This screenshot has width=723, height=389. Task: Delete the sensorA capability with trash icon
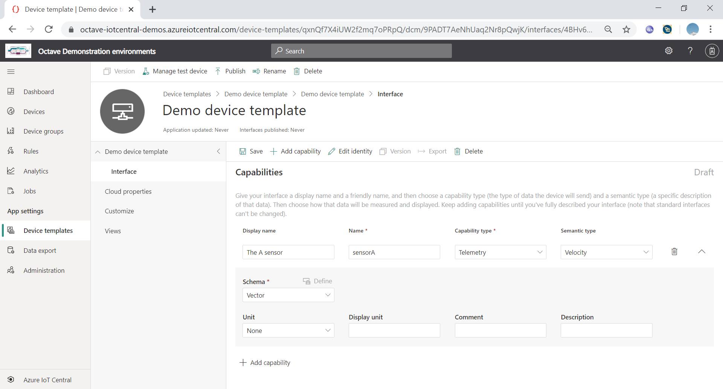(674, 252)
